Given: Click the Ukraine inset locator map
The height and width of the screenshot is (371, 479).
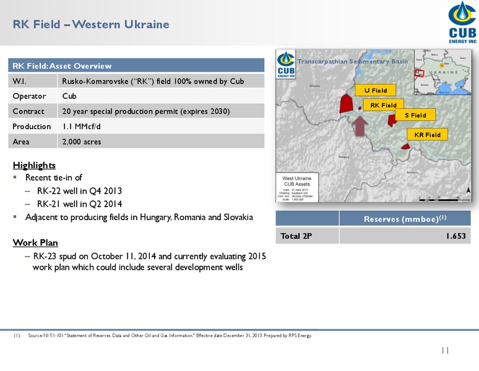Looking at the screenshot, I should (x=442, y=72).
